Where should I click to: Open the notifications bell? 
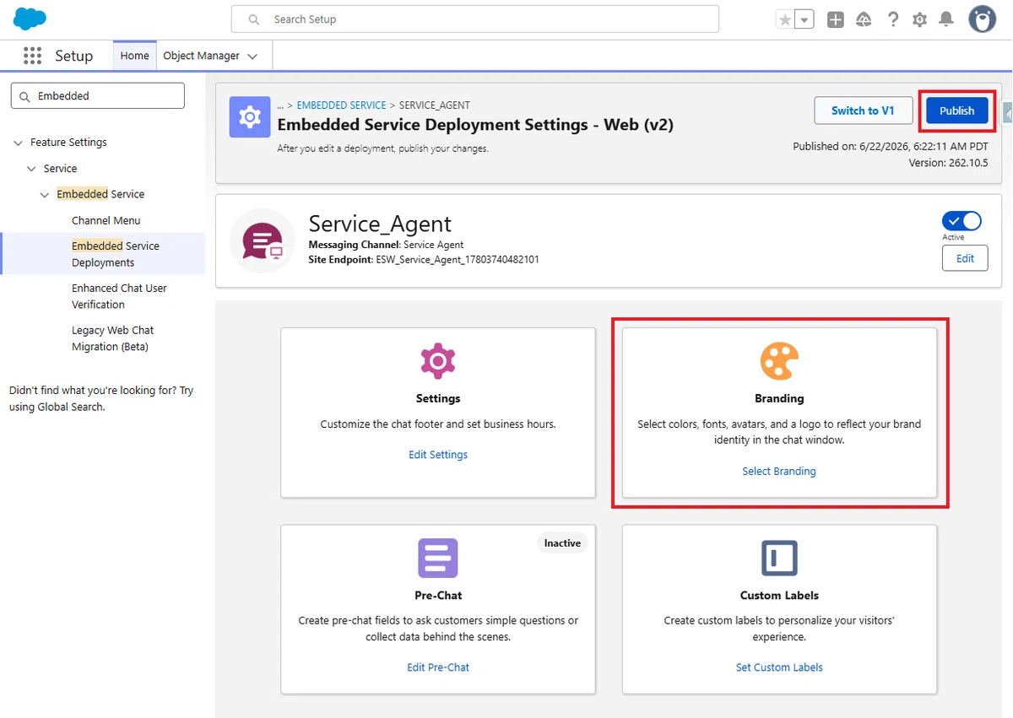click(x=946, y=19)
